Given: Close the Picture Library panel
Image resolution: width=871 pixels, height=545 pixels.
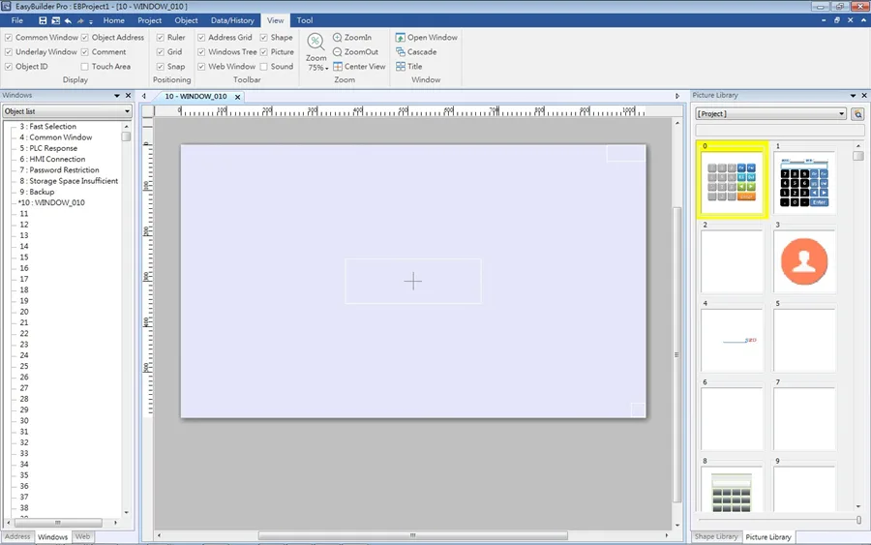Looking at the screenshot, I should (x=864, y=96).
